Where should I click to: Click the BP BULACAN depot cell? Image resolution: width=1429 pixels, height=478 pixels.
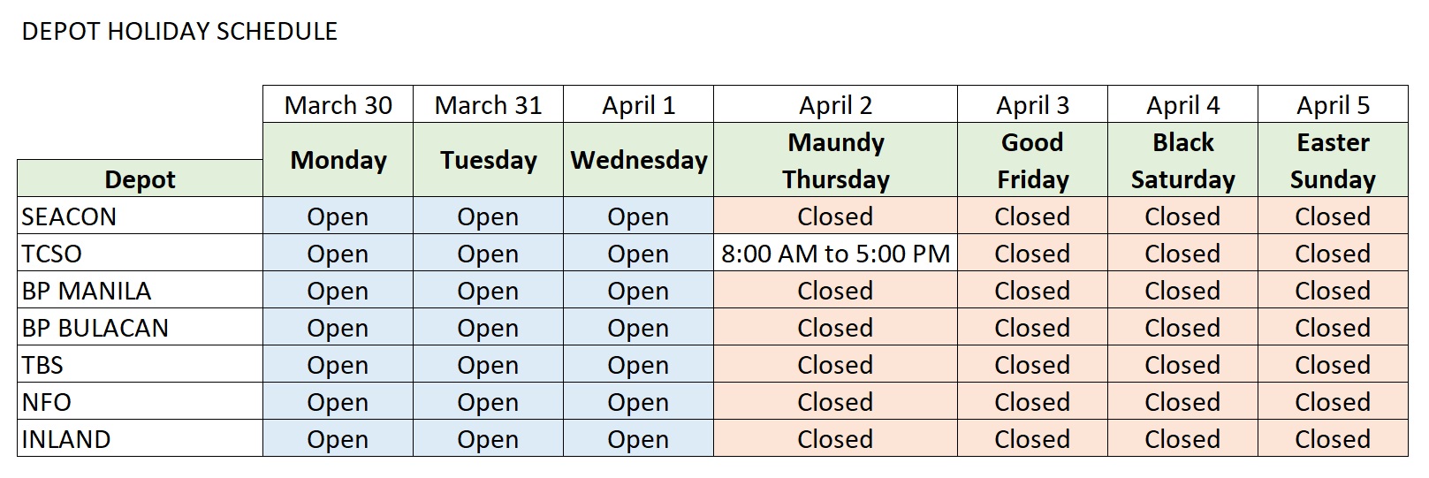coord(95,328)
